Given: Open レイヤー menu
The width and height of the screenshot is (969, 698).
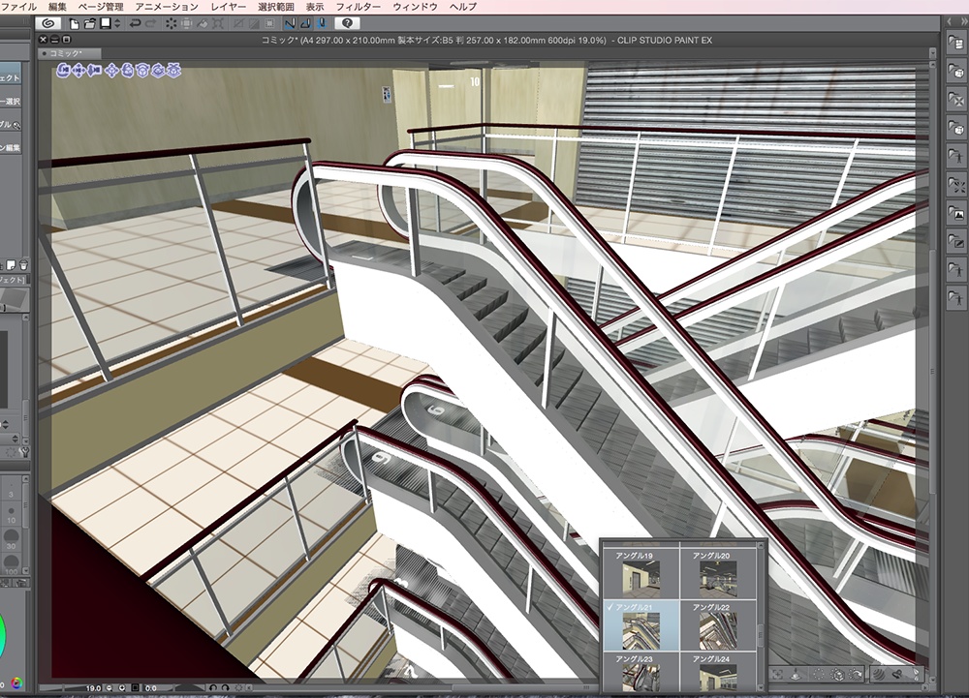Looking at the screenshot, I should coord(228,7).
